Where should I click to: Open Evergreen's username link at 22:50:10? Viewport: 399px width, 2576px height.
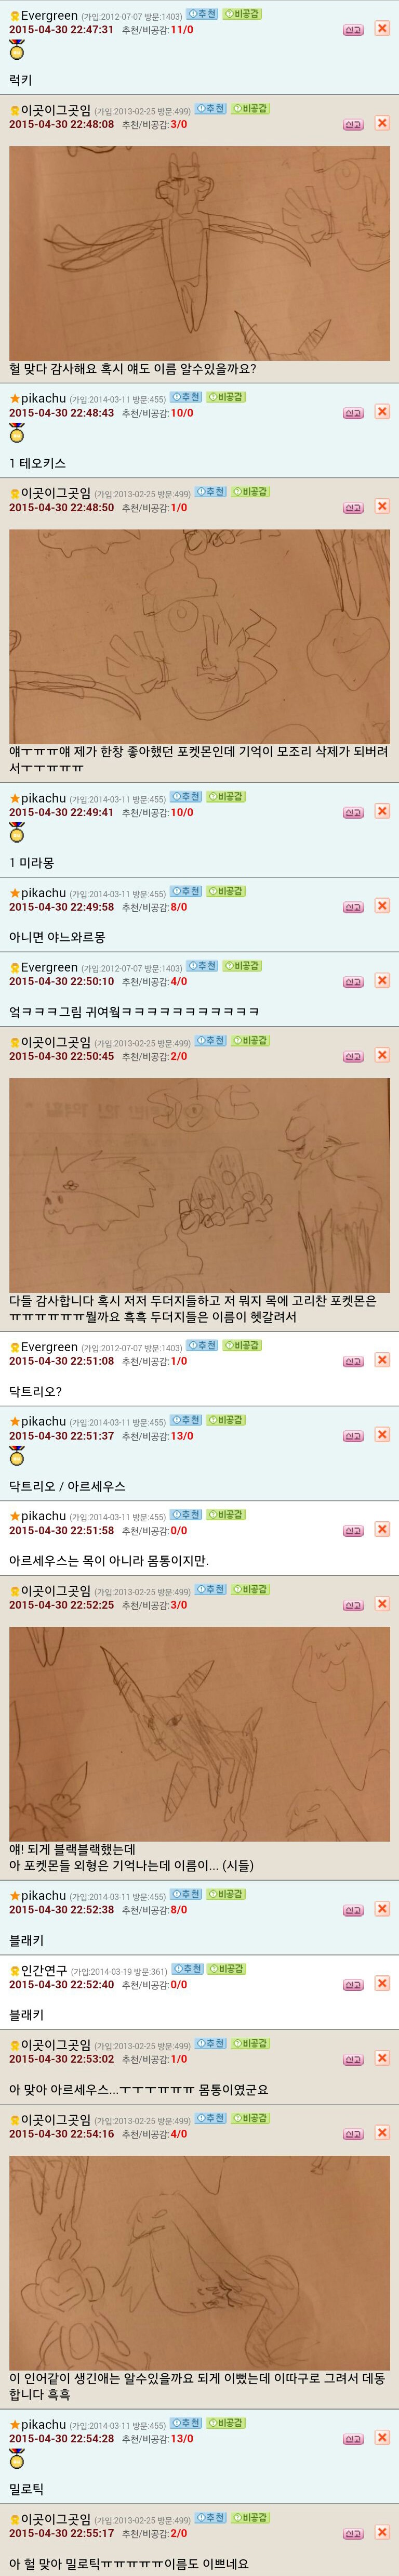[x=49, y=967]
